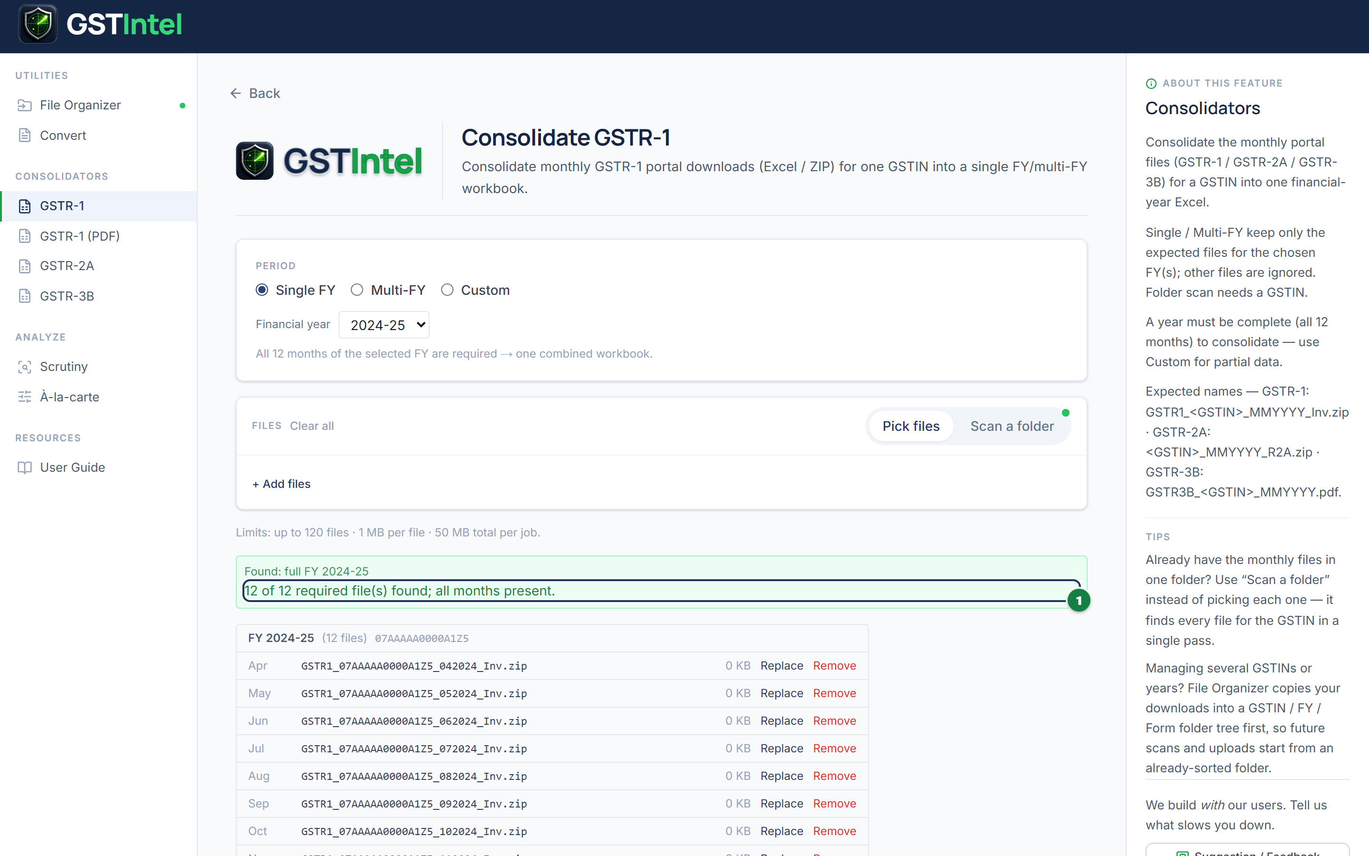Remove the Sep 092024 file
Screen dimensions: 1369x856
click(x=834, y=804)
